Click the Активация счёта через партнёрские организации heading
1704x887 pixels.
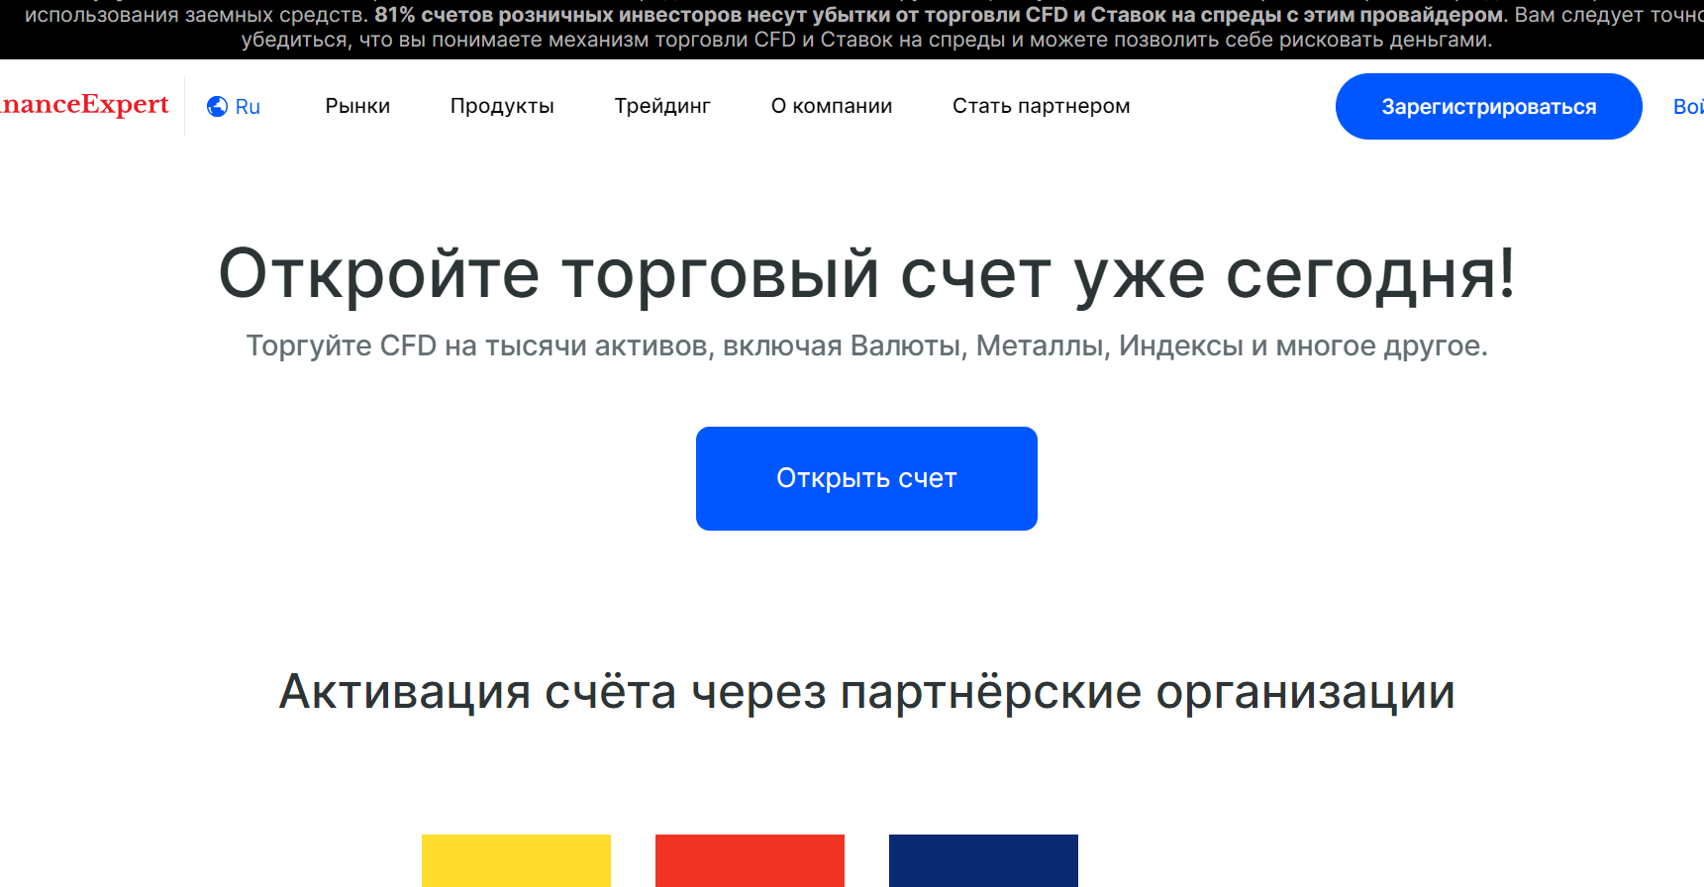tap(866, 691)
